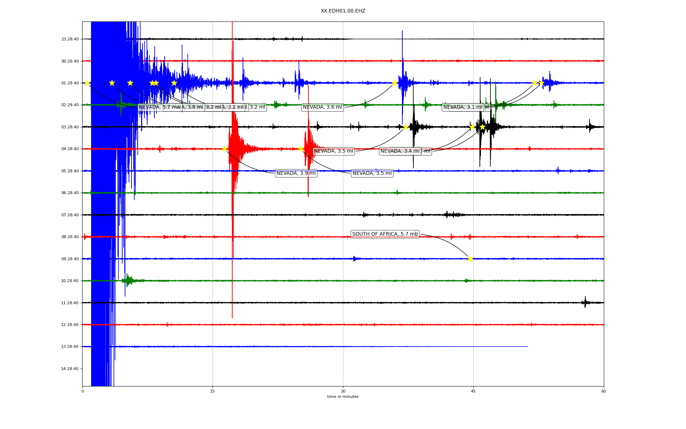Screen dimensions: 686x429
Task: Click the rightmost yellow star on the 01:28:40 trace
Action: [541, 83]
